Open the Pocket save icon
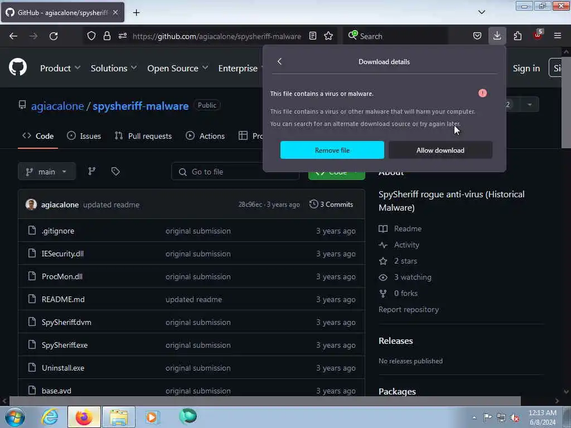Image resolution: width=571 pixels, height=428 pixels. [477, 36]
